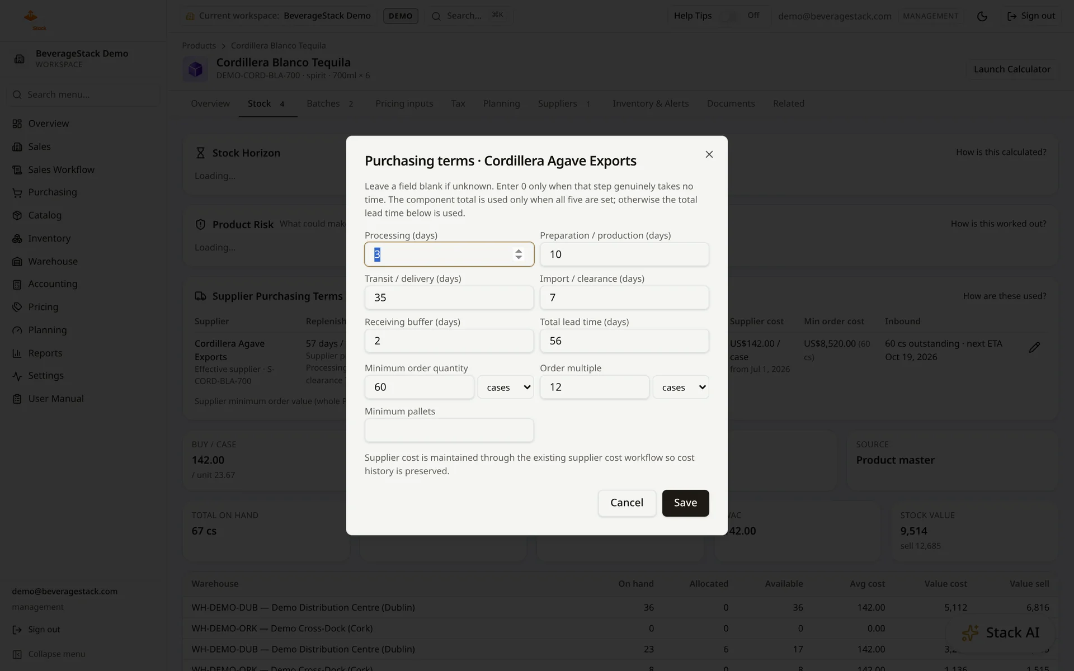This screenshot has height=671, width=1074.
Task: Click the Processing days stepper arrows
Action: tap(519, 254)
